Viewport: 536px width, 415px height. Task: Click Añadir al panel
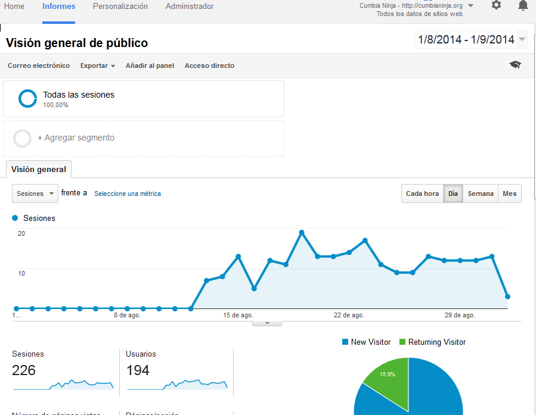point(150,65)
